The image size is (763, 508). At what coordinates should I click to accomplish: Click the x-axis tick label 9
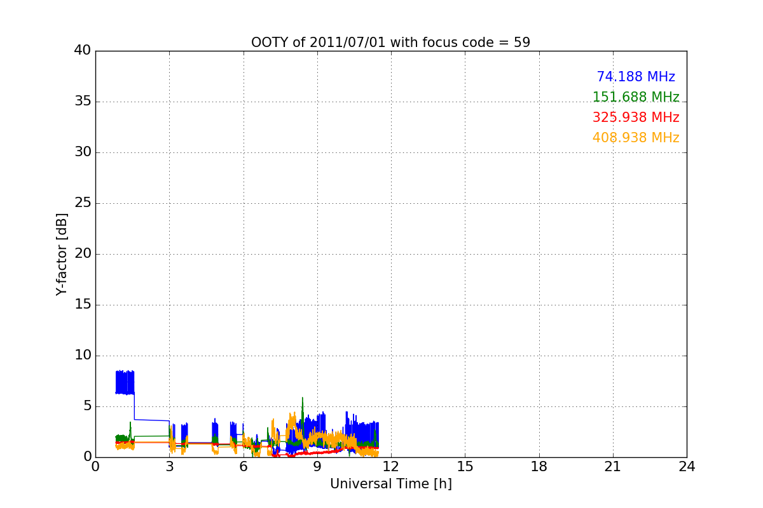[317, 467]
